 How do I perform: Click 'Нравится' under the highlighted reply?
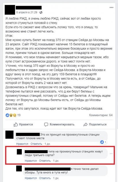coord(31,161)
